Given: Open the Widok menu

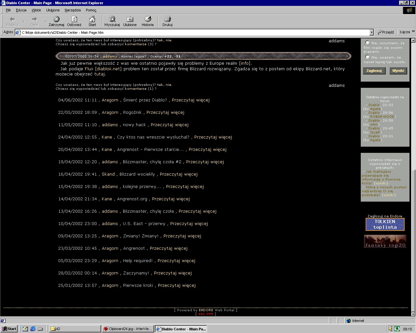Looking at the screenshot, I should (x=36, y=10).
